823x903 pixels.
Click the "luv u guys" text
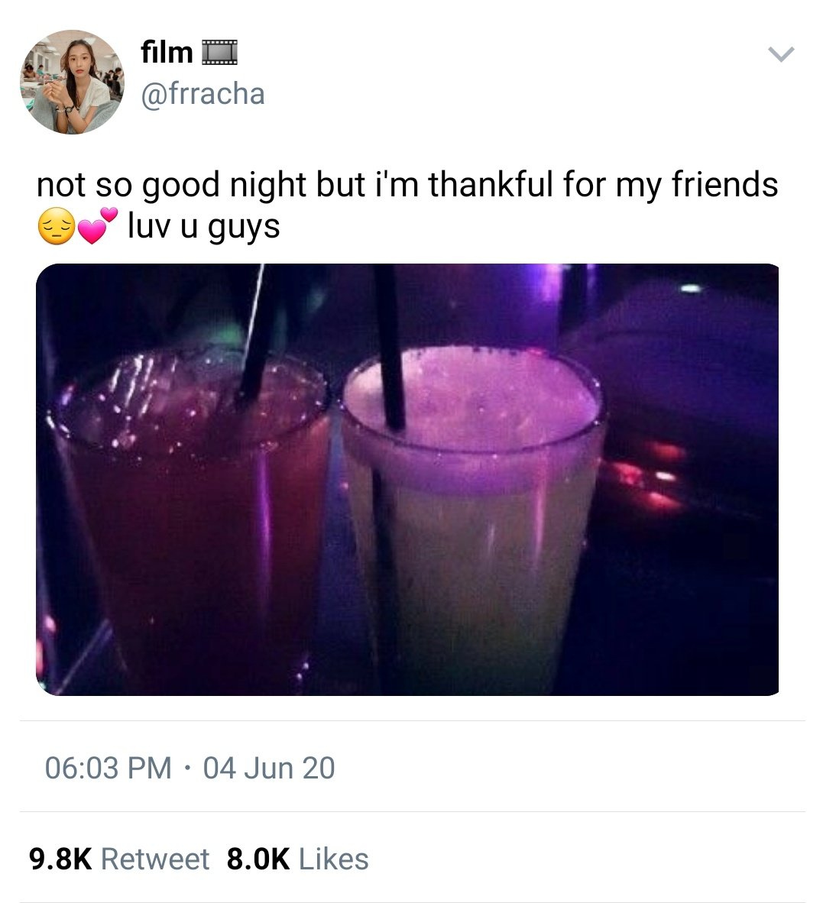(x=204, y=226)
